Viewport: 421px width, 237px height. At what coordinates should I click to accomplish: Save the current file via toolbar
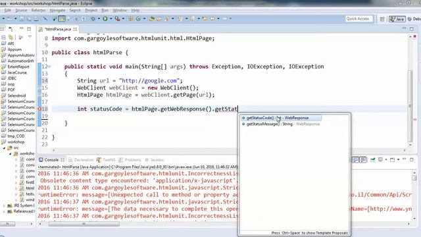click(22, 19)
